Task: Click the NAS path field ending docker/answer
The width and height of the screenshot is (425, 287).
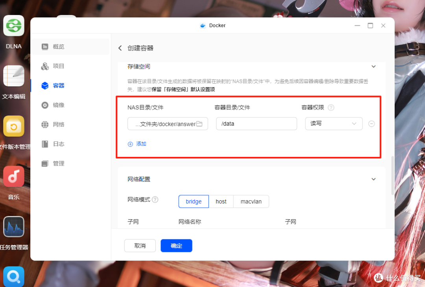Action: pos(168,124)
